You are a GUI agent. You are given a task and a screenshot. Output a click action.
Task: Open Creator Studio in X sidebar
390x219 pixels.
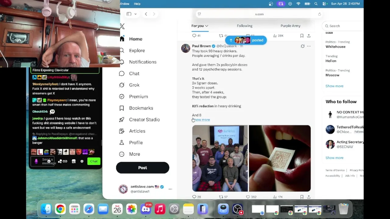tap(140, 120)
